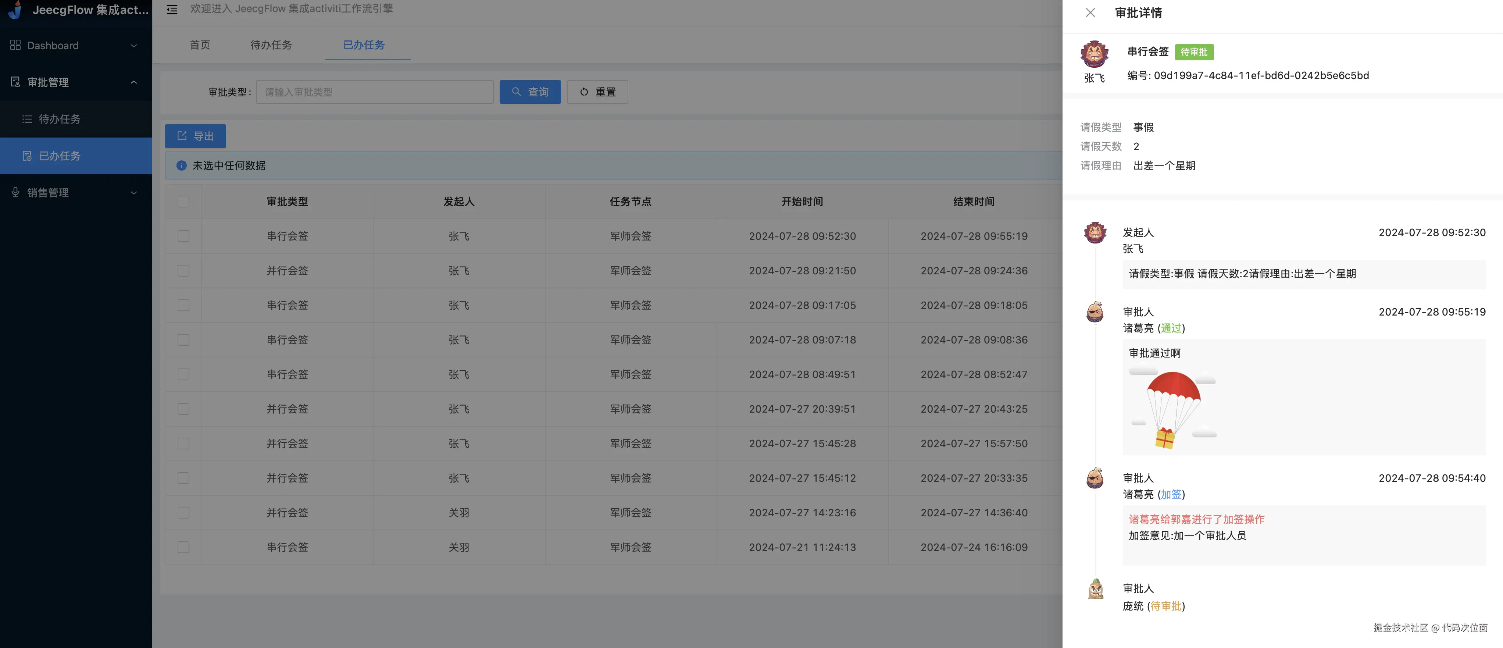Image resolution: width=1503 pixels, height=648 pixels.
Task: Click the Dashboard grid icon in sidebar
Action: [x=16, y=46]
